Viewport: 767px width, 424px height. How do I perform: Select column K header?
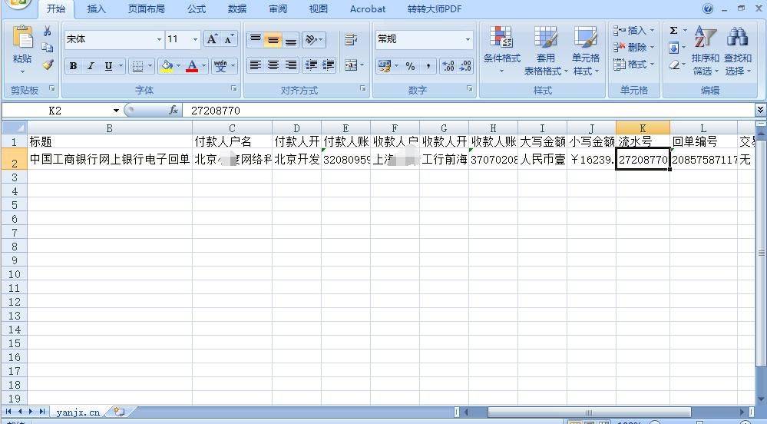tap(643, 128)
